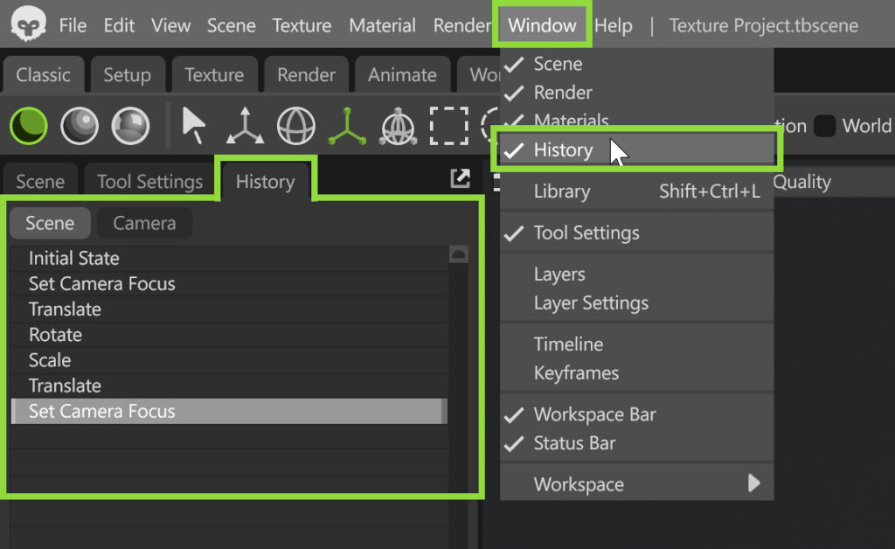Switch history view to Camera
The height and width of the screenshot is (549, 895).
(x=144, y=223)
